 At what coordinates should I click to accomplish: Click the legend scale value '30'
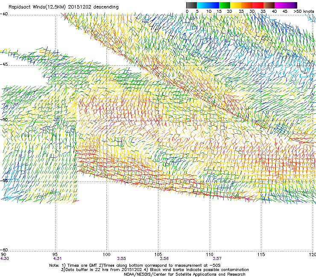tap(252, 12)
